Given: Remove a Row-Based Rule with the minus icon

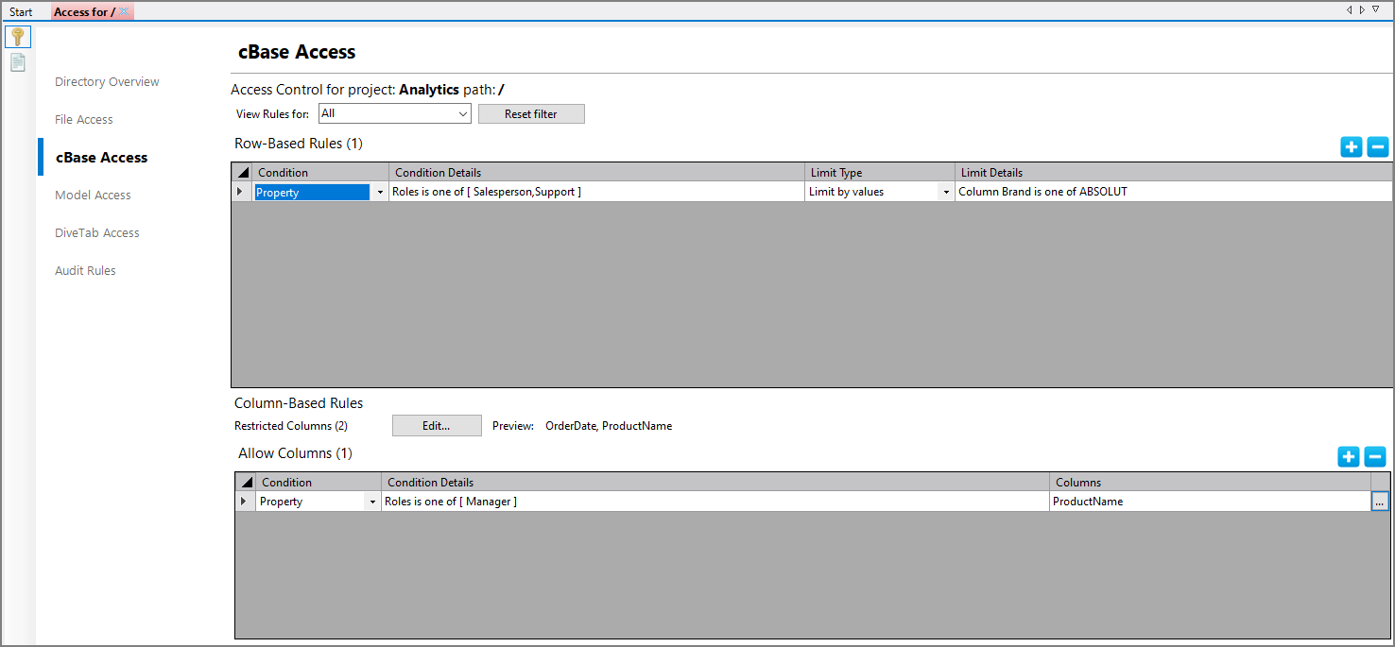Looking at the screenshot, I should click(x=1377, y=146).
